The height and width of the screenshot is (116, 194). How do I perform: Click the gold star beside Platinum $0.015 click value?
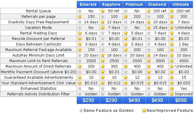coord(126,83)
